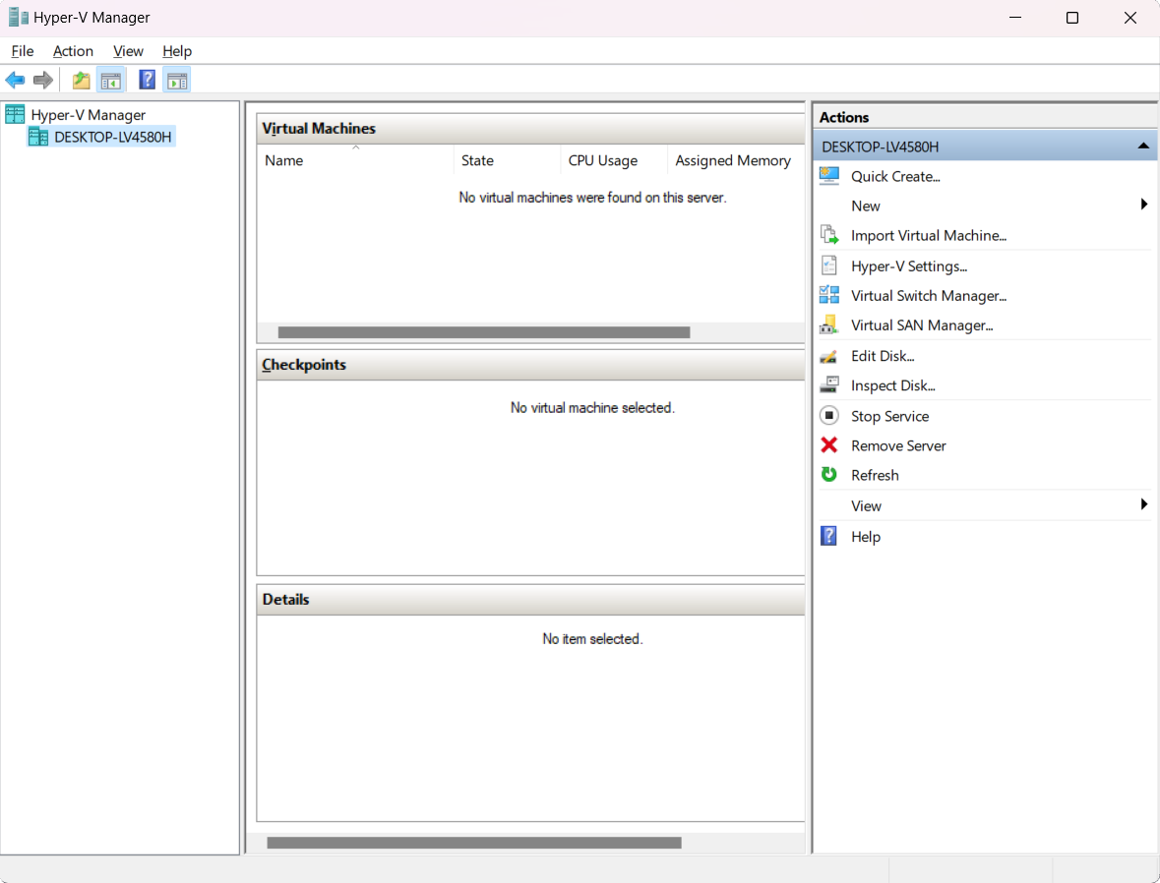Open Help from the Actions pane

(866, 536)
